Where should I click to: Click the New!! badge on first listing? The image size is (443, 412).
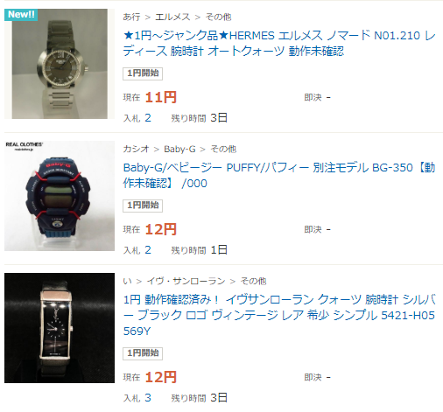(x=21, y=14)
